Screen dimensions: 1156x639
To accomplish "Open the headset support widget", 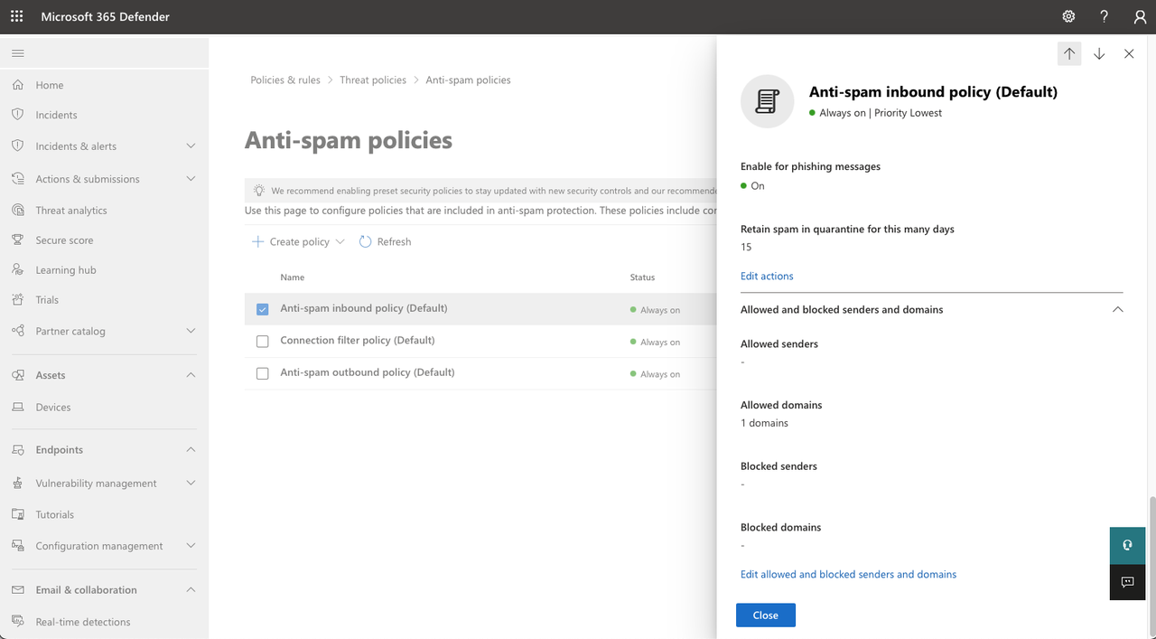I will point(1127,545).
